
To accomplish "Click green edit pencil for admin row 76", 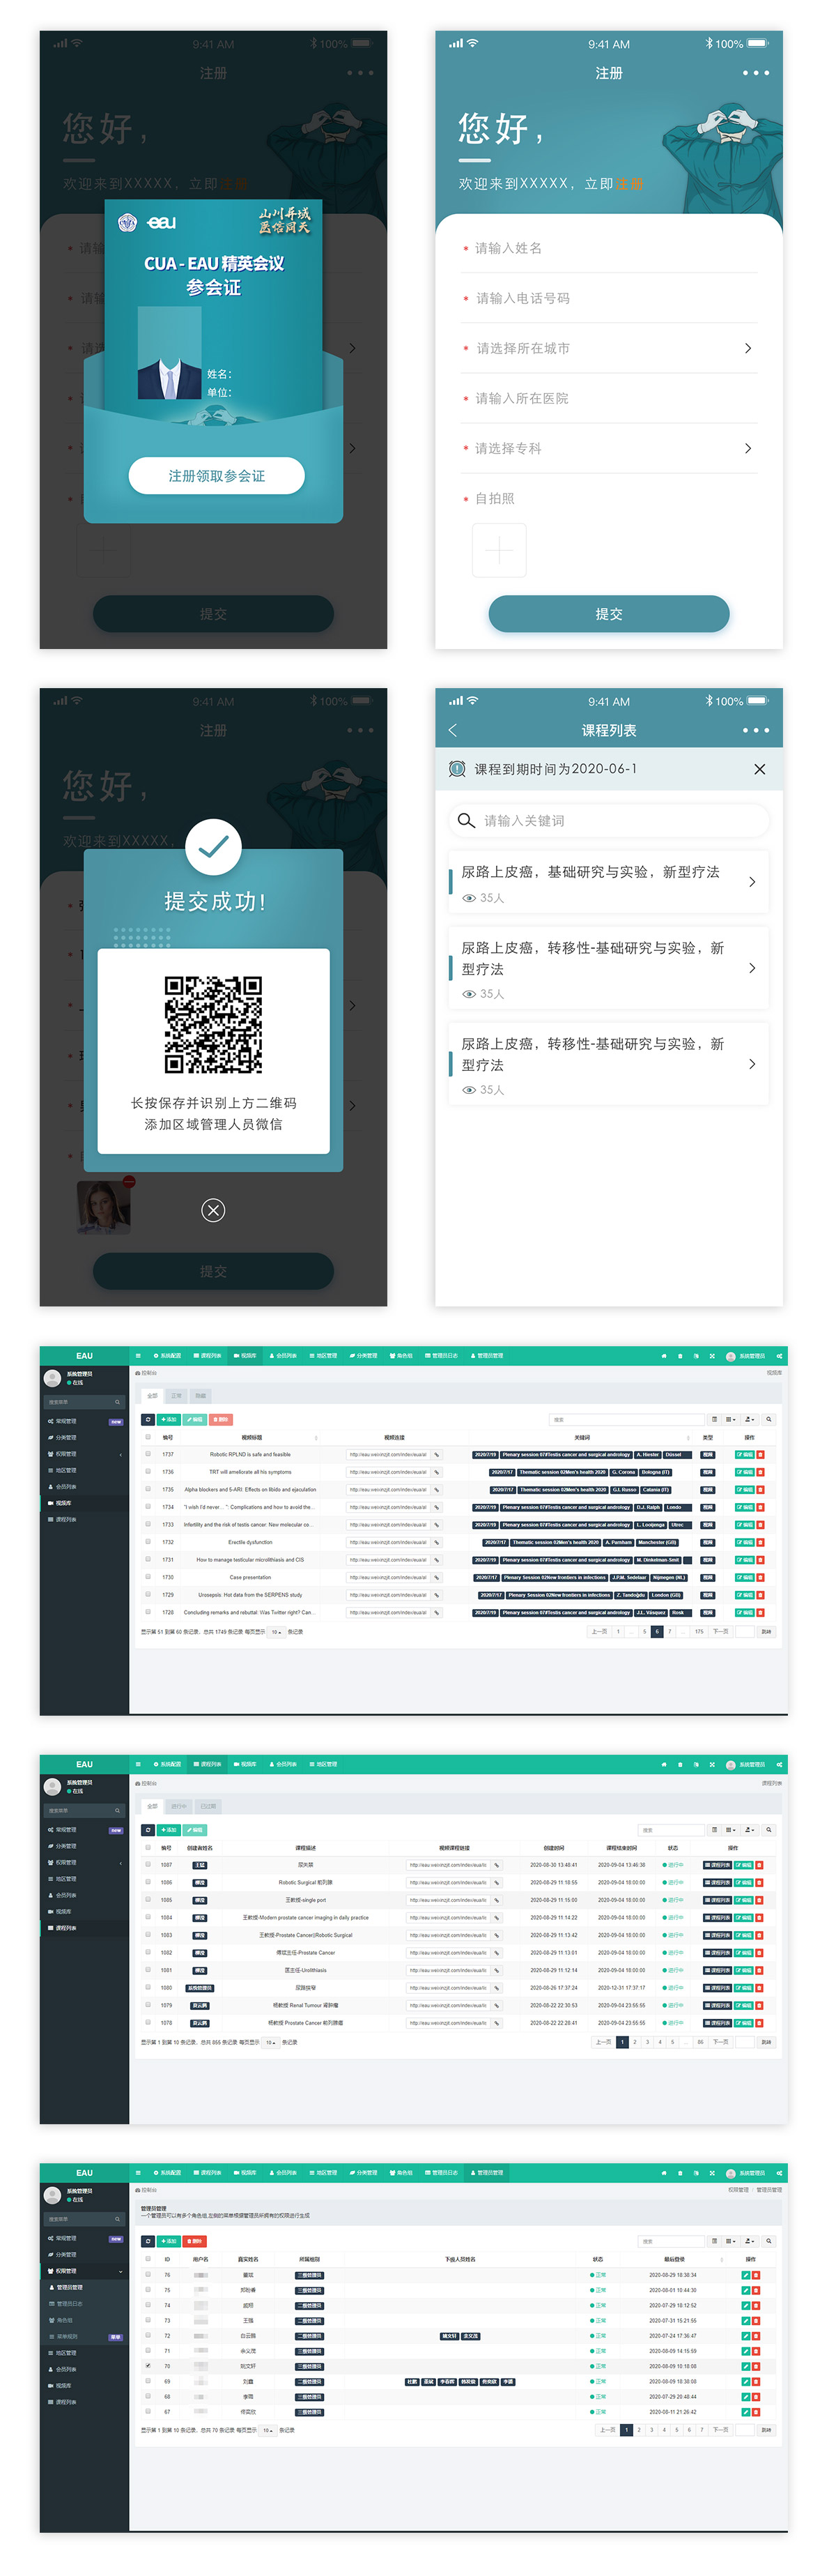I will pos(745,2275).
